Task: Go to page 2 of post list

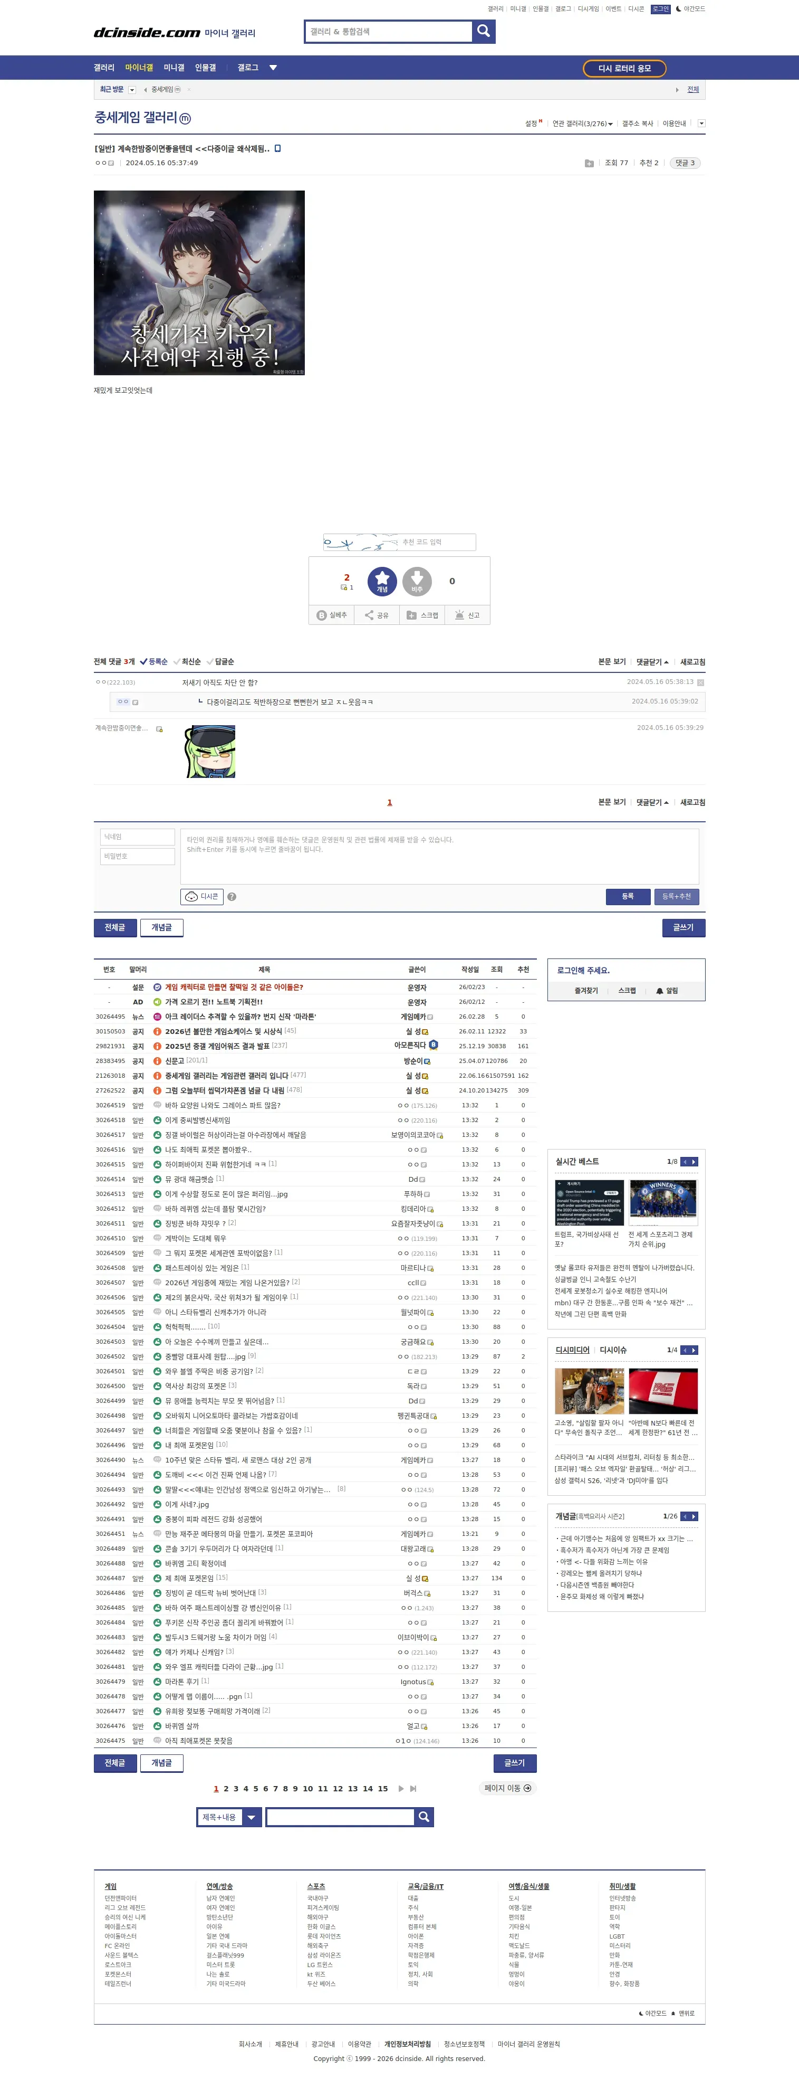Action: click(x=226, y=1788)
